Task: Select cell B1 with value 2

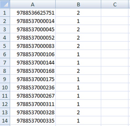Action: 78,12
